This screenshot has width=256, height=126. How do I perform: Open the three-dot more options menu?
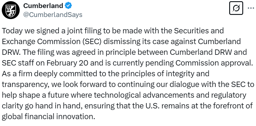coord(250,9)
